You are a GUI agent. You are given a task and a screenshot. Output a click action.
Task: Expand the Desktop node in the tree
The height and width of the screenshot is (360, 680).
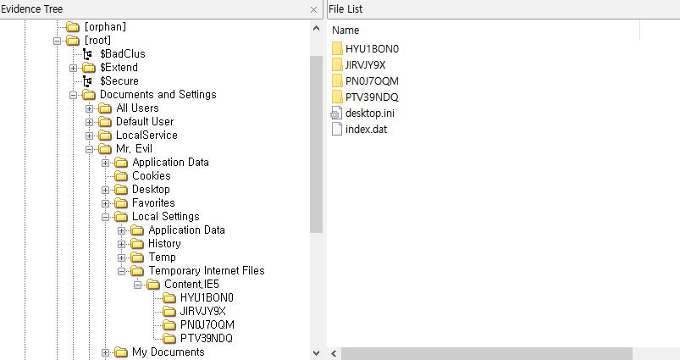click(105, 190)
